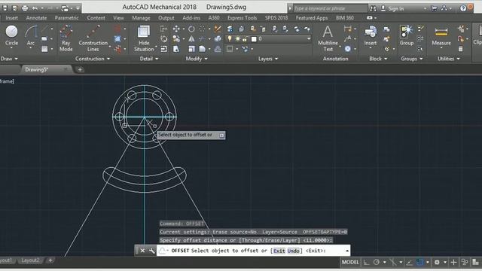Image resolution: width=482 pixels, height=271 pixels.
Task: Choose the Construction Lines tool
Action: click(93, 38)
